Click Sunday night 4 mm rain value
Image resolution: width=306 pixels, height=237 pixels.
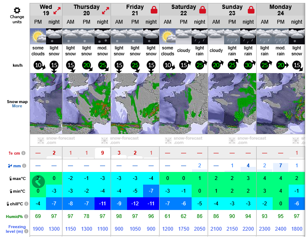click(x=248, y=166)
